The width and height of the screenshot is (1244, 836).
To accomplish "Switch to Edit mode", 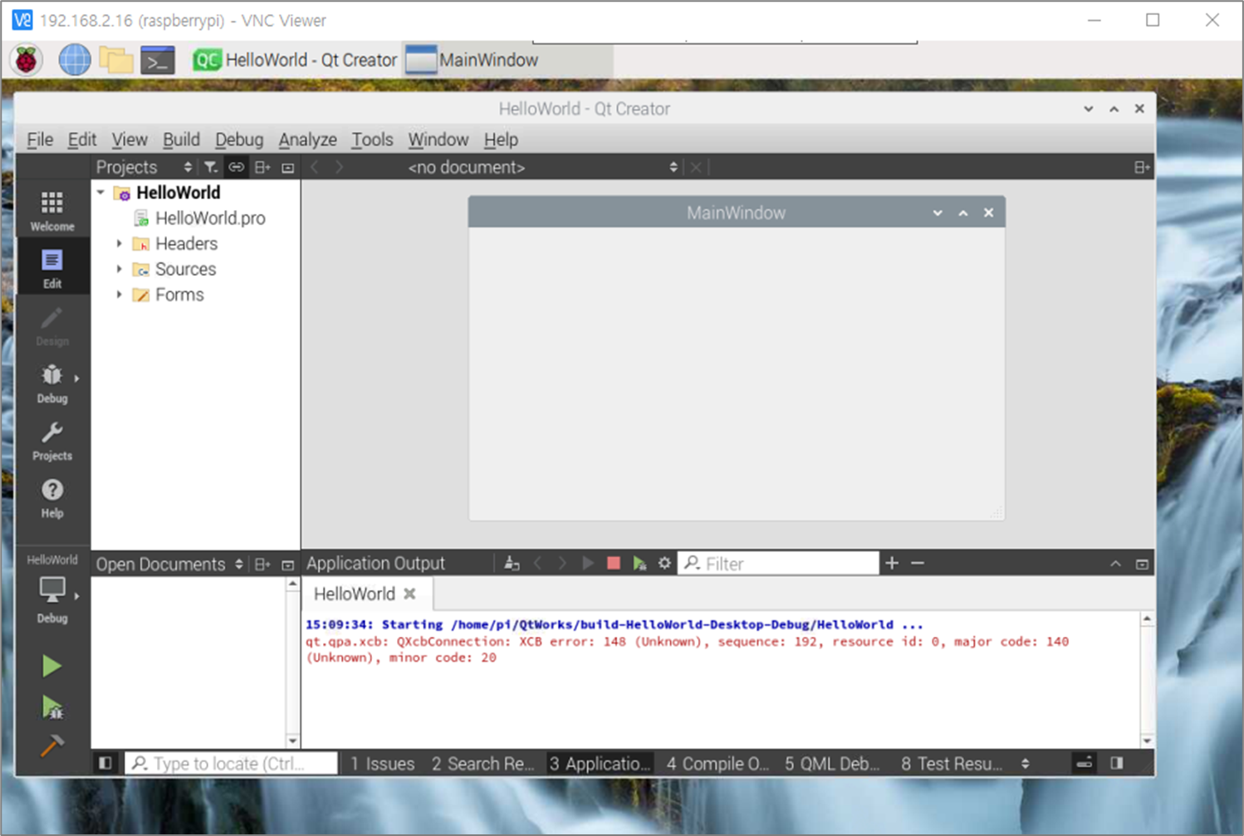I will [x=51, y=267].
